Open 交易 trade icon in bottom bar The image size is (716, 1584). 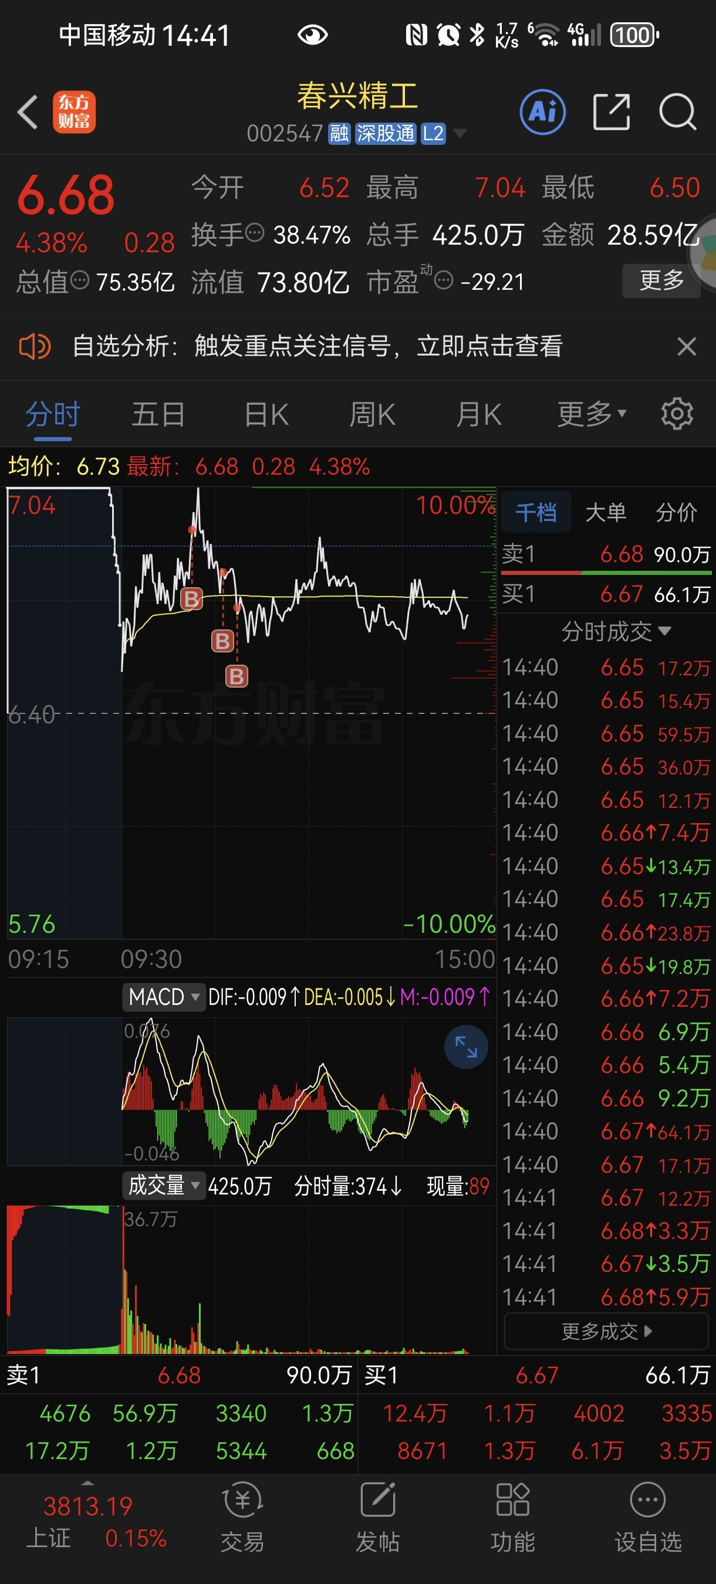pyautogui.click(x=242, y=1517)
